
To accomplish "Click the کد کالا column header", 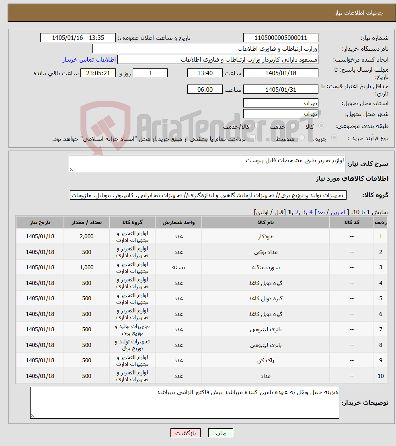I will pyautogui.click(x=352, y=223).
